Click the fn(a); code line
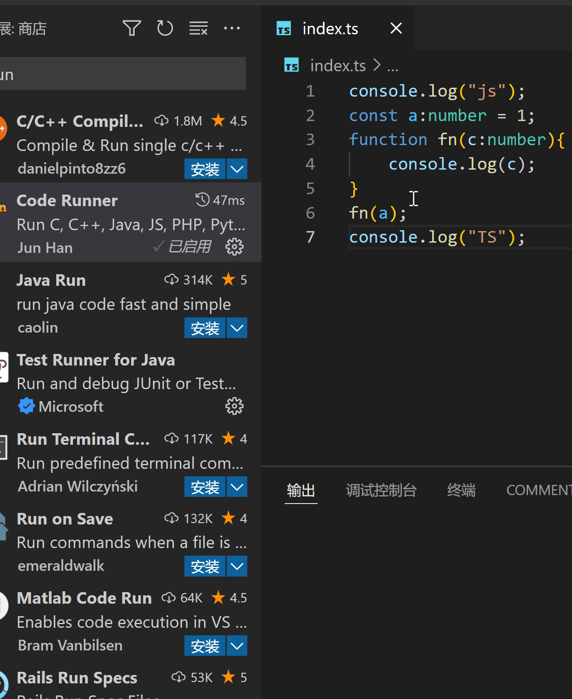The height and width of the screenshot is (699, 572). point(377,213)
